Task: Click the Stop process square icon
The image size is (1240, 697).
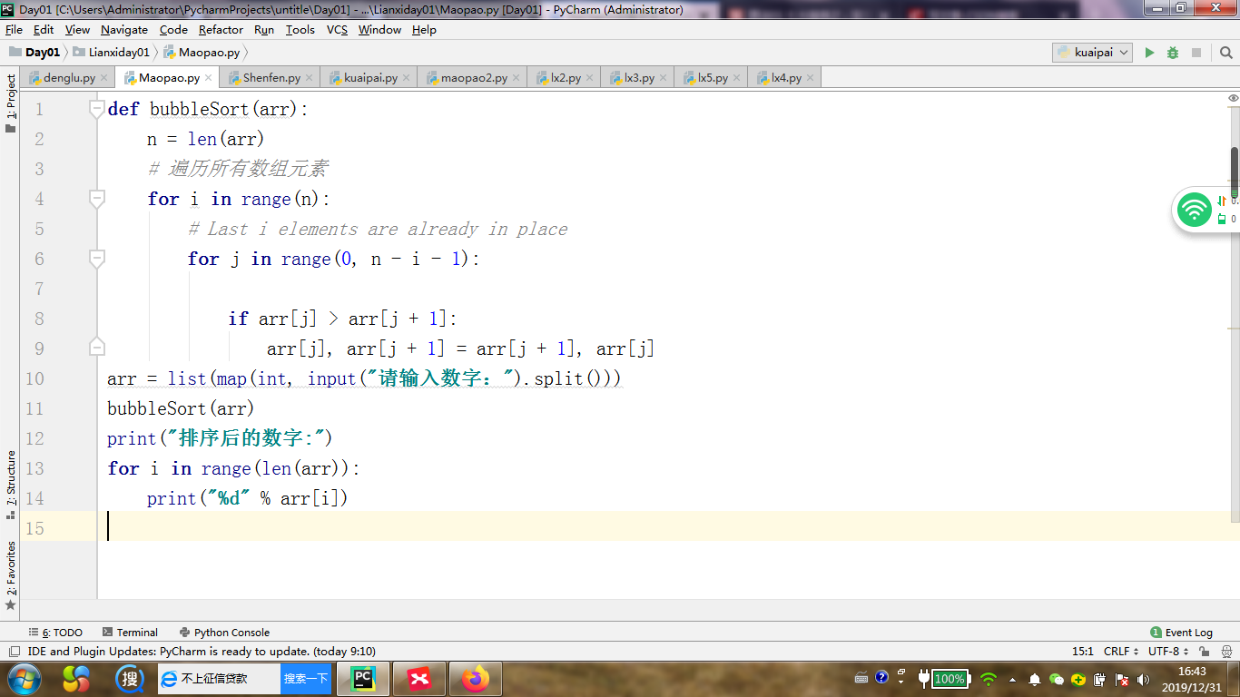Action: pos(1196,53)
